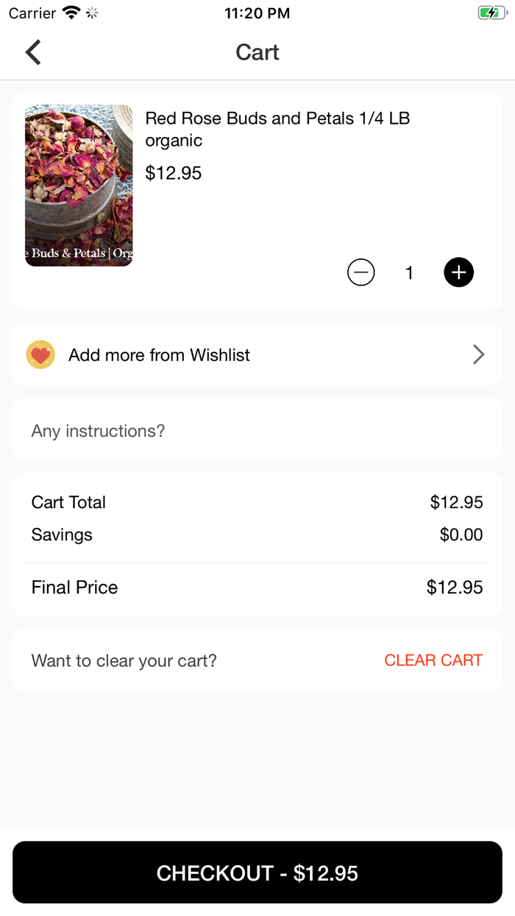Go back using the header arrow
515x916 pixels.
point(33,52)
